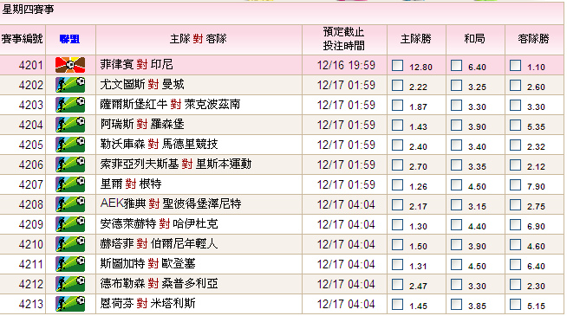The height and width of the screenshot is (316, 567).
Task: Select home win 1.87 for match 4203
Action: point(397,105)
